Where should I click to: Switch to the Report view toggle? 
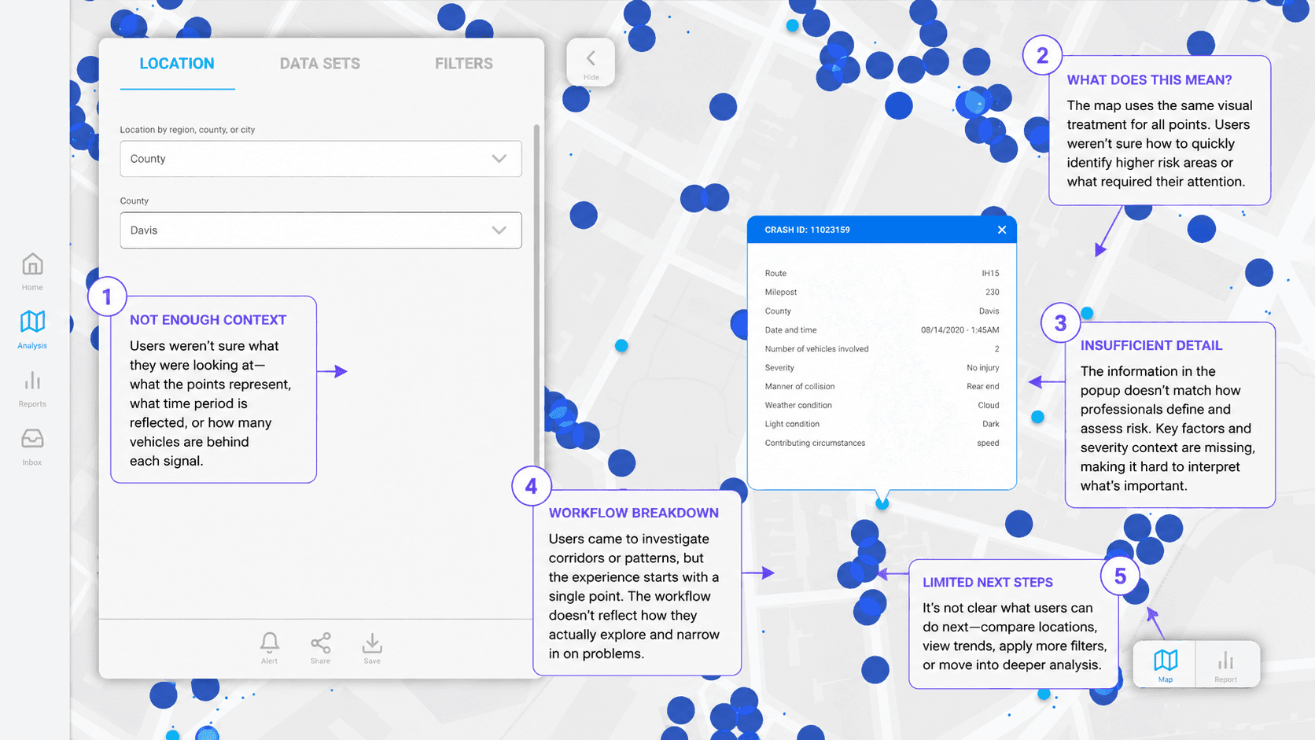tap(1226, 665)
